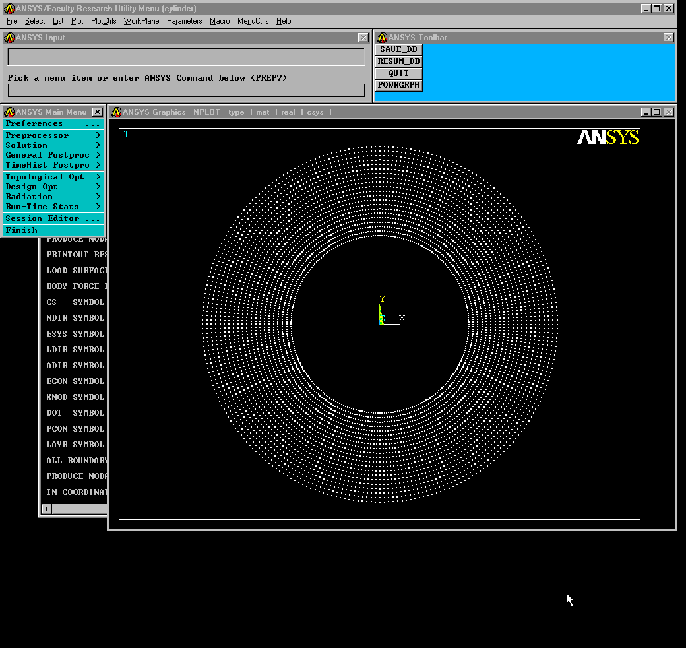Close the ANSYS Toolbar window
Viewport: 686px width, 648px height.
(x=668, y=38)
